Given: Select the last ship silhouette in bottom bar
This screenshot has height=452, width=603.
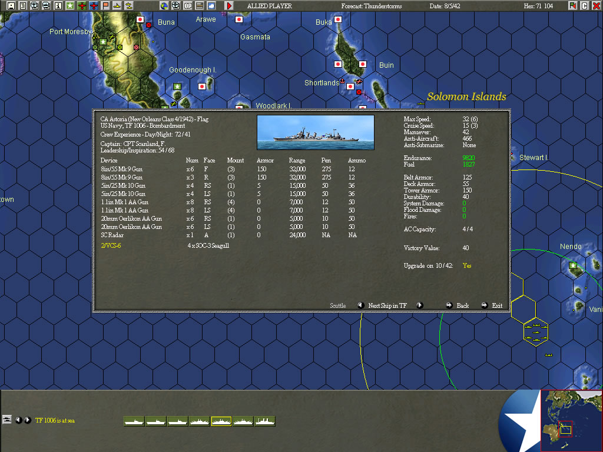Looking at the screenshot, I should pos(264,421).
